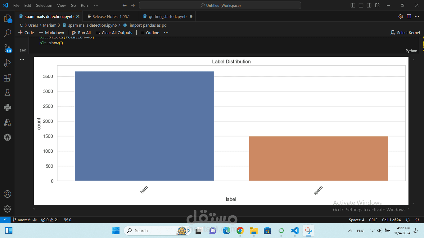Open the Kubernetes view in activity bar
The height and width of the screenshot is (238, 424).
point(7,137)
